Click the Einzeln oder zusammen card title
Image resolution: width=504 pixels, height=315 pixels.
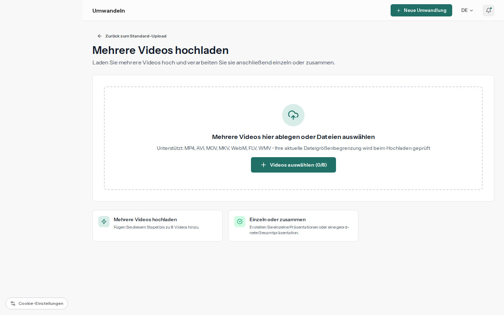pos(278,219)
